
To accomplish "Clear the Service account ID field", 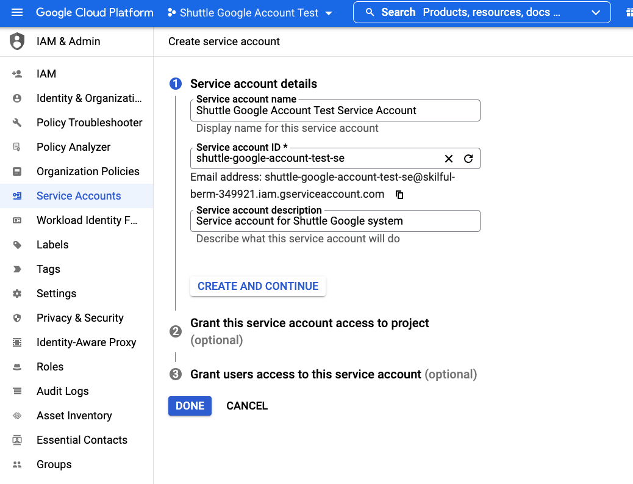I will pyautogui.click(x=449, y=159).
